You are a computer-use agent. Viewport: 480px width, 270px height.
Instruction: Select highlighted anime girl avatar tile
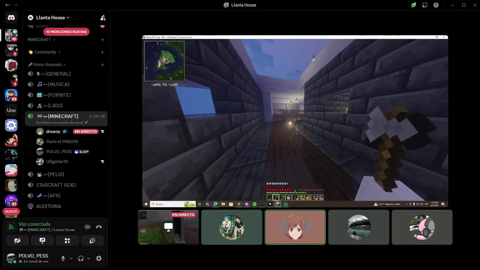coord(295,227)
